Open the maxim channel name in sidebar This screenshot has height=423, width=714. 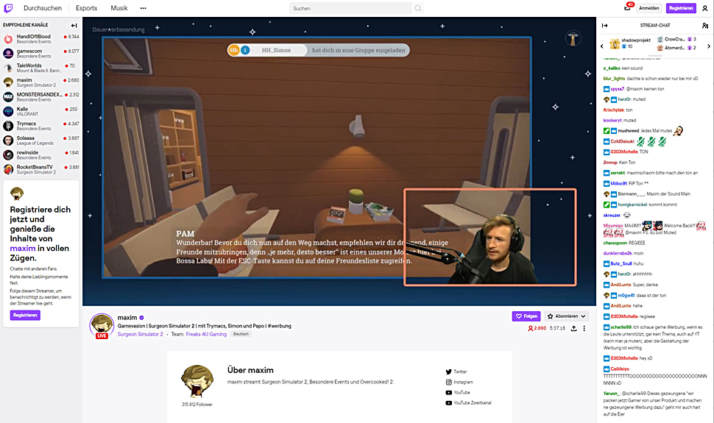coord(24,80)
